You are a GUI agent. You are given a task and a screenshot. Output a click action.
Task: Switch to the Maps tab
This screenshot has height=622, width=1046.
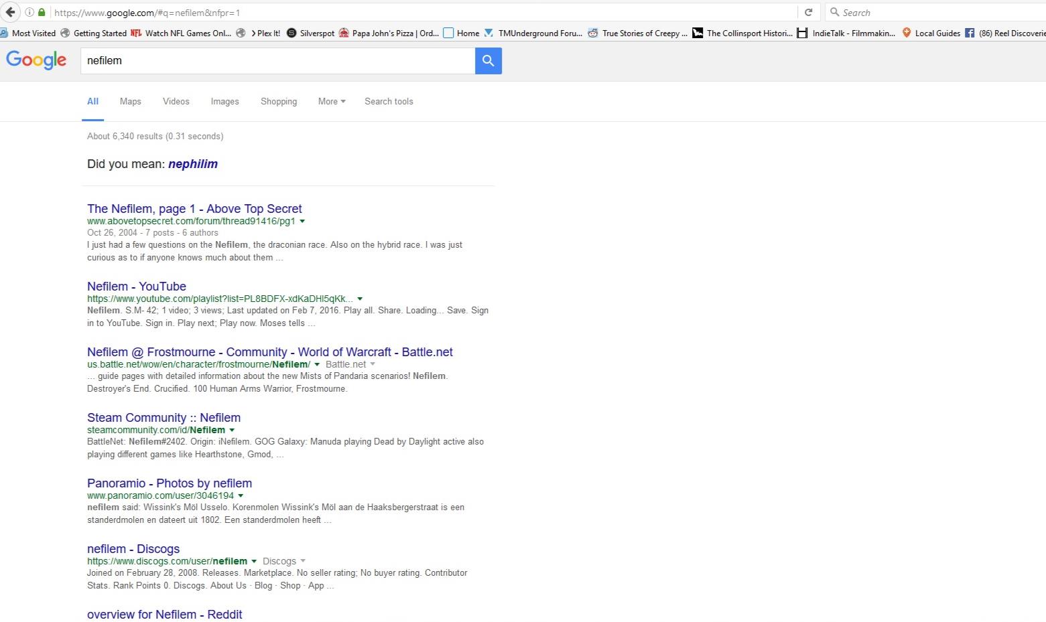(131, 102)
